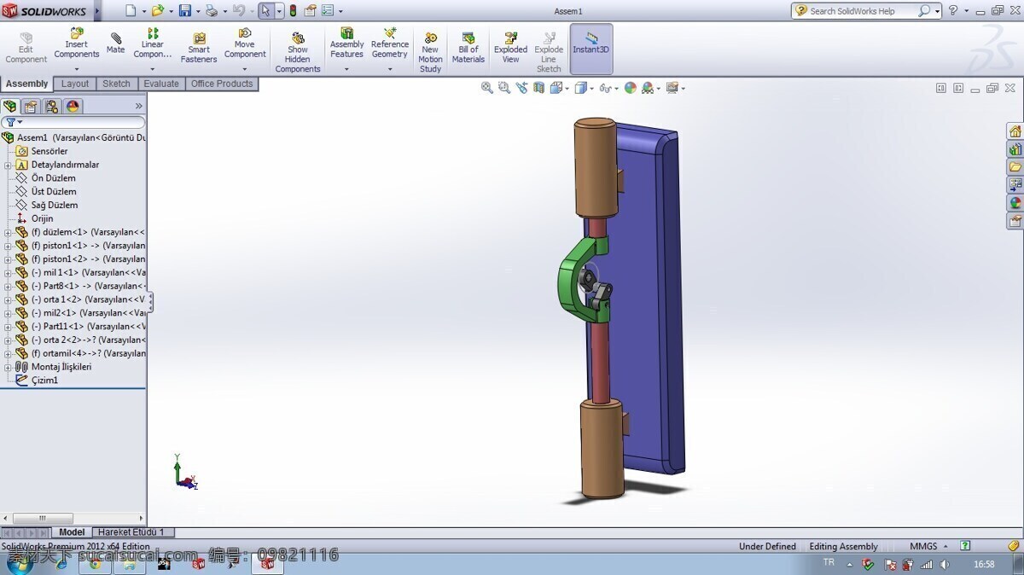
Task: Click the Insert Components icon
Action: tap(77, 33)
